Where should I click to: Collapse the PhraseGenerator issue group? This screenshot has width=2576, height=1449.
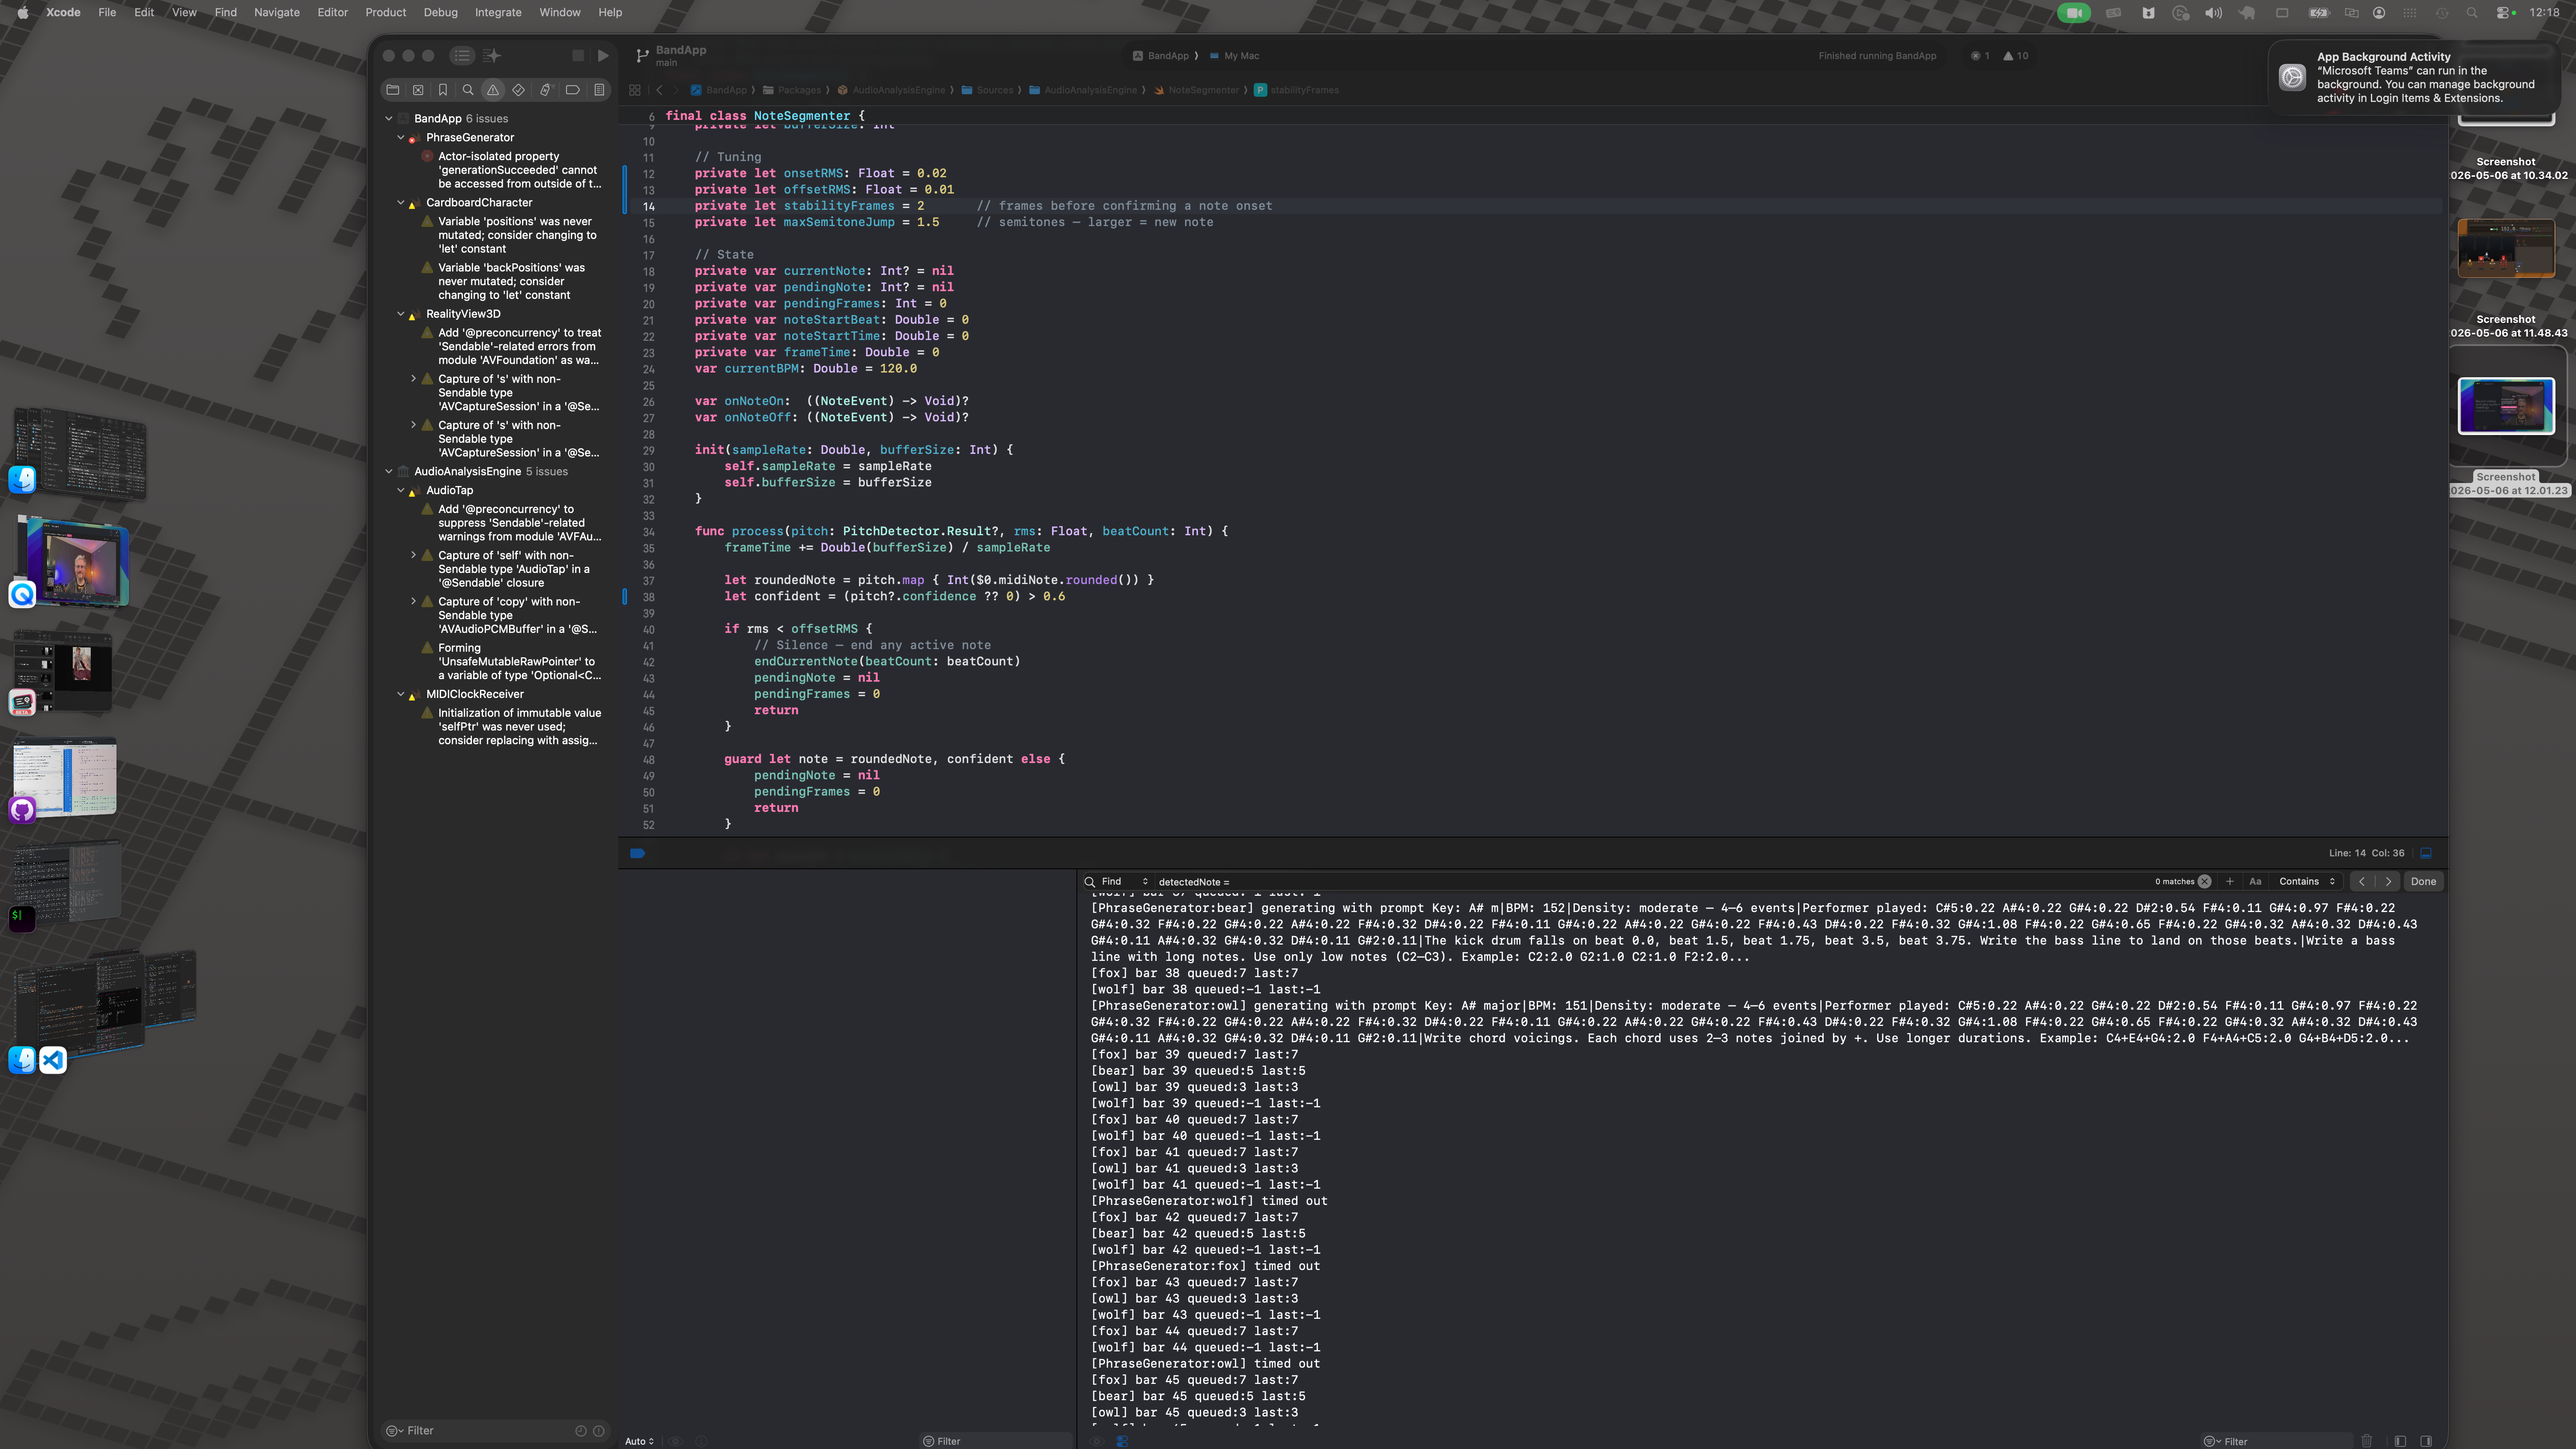click(x=401, y=137)
